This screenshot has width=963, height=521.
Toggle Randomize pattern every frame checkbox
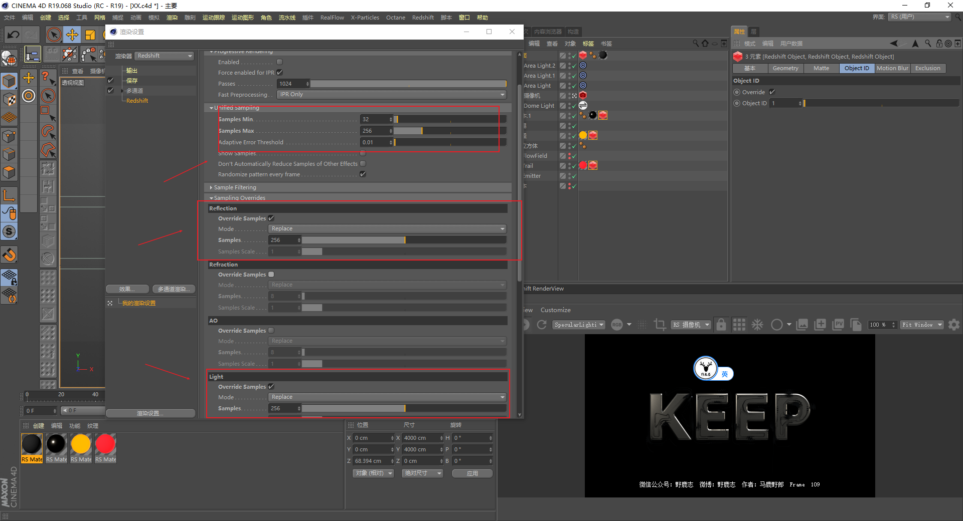(x=363, y=174)
